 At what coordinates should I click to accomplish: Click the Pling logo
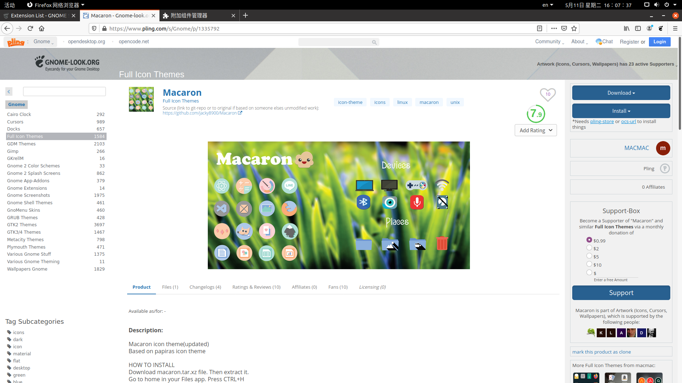16,42
